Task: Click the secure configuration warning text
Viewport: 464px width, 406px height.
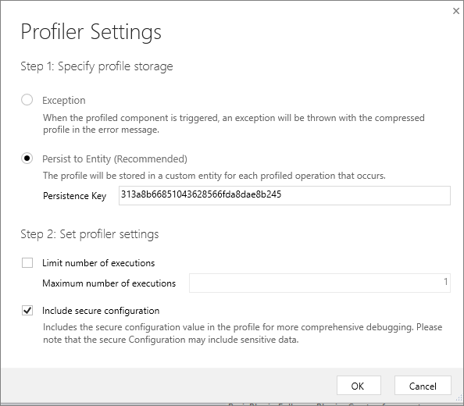Action: point(243,333)
